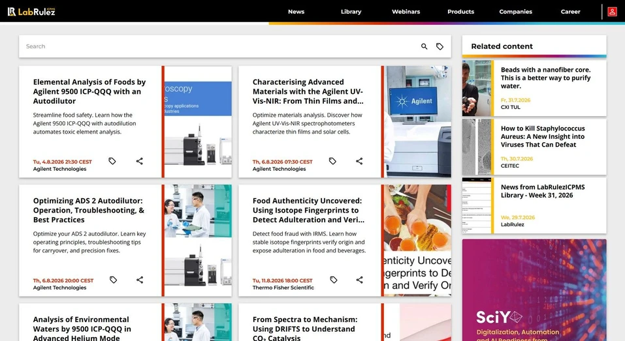Go to the News menu

pyautogui.click(x=296, y=12)
